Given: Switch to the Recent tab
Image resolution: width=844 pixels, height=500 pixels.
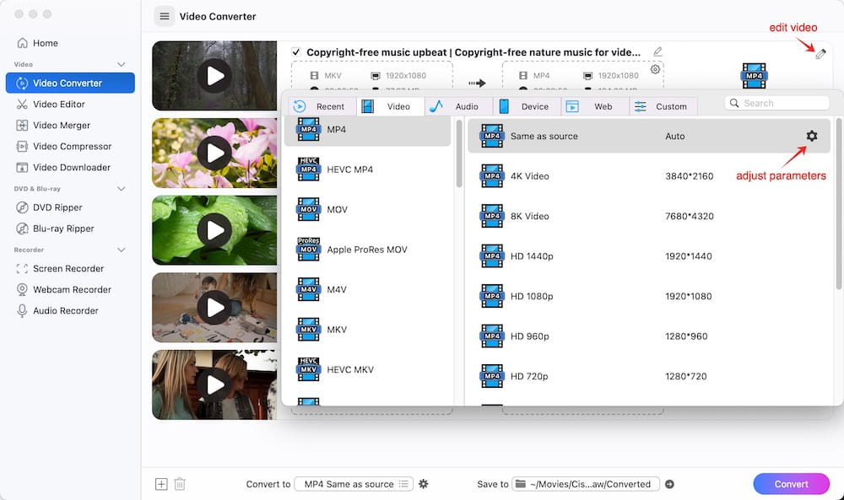Looking at the screenshot, I should tap(322, 106).
